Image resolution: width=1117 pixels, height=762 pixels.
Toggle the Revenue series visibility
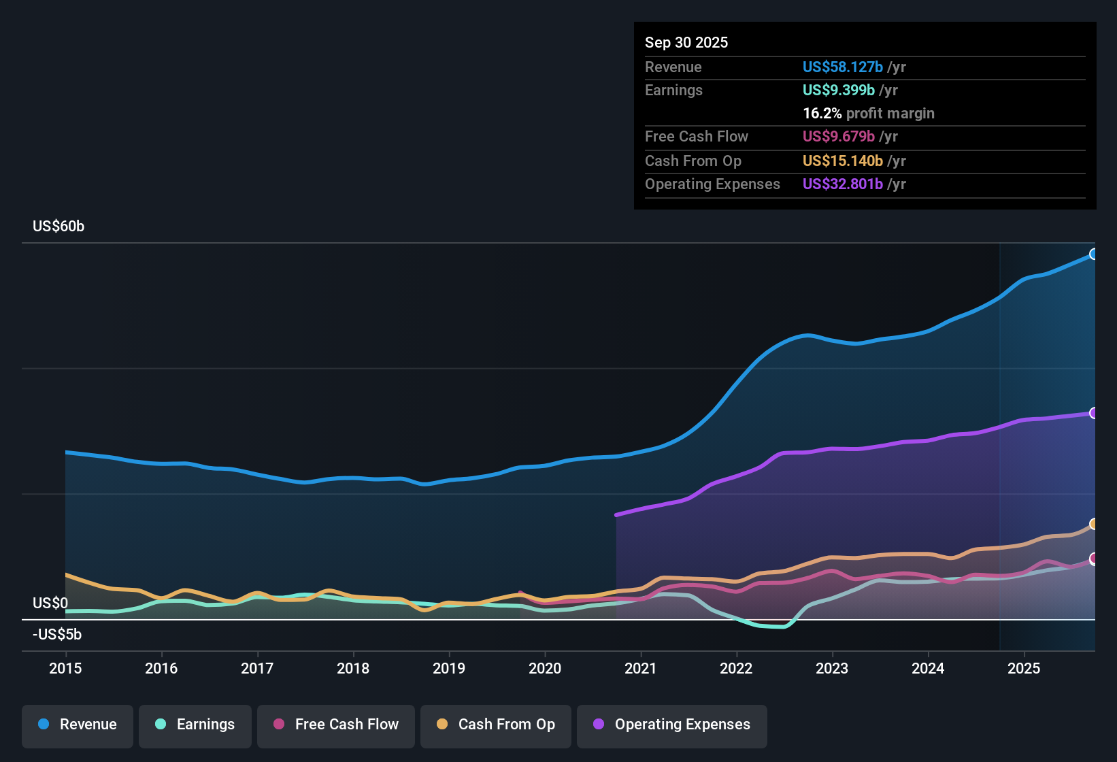77,725
